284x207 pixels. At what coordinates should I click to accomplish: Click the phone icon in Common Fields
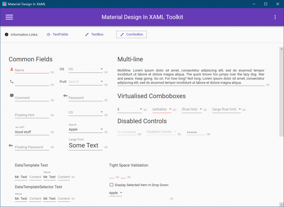[x=11, y=82]
